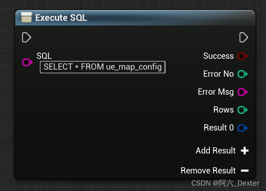Image resolution: width=266 pixels, height=191 pixels.
Task: Click the Success label text
Action: click(x=218, y=56)
